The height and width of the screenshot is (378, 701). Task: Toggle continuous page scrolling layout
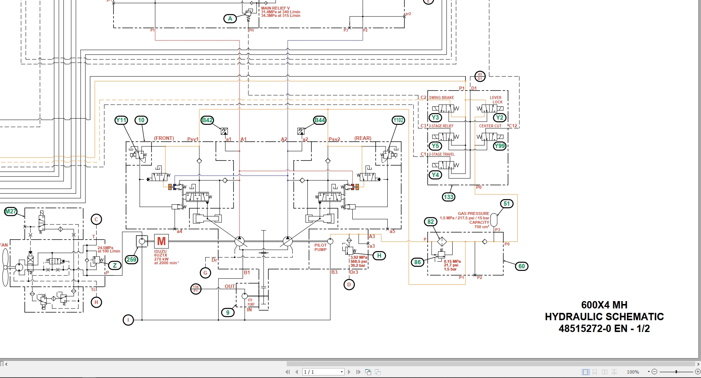(x=595, y=372)
